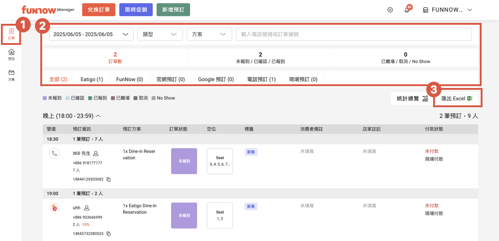Collapse the 晚上 (18:00 - 23:59) section
The height and width of the screenshot is (241, 499).
98,116
